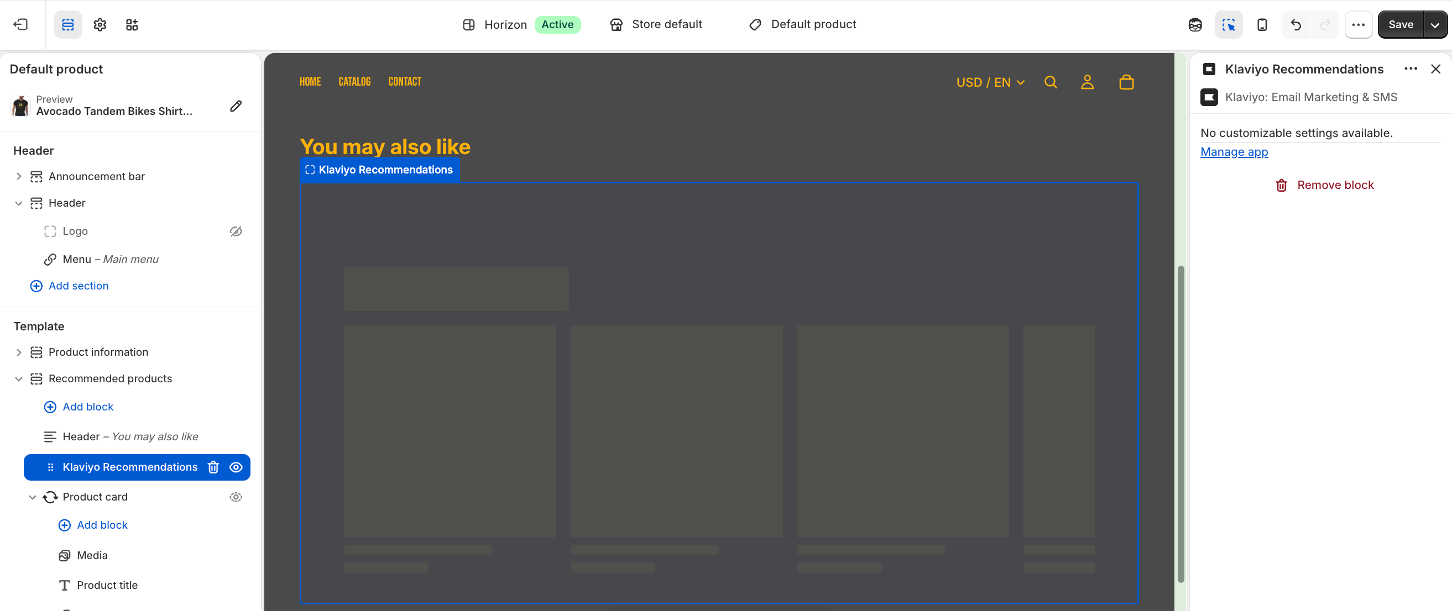Switch to mobile preview
The width and height of the screenshot is (1452, 611).
point(1262,24)
